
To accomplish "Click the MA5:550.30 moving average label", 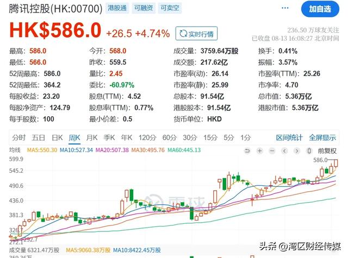I will (x=42, y=150).
